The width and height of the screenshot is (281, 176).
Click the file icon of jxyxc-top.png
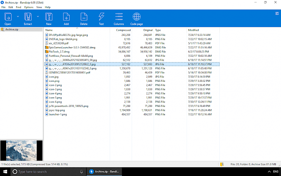47,110
